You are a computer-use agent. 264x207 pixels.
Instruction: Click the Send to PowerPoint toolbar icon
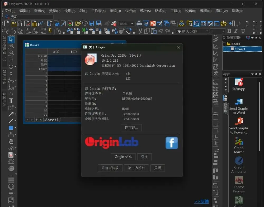(153, 23)
